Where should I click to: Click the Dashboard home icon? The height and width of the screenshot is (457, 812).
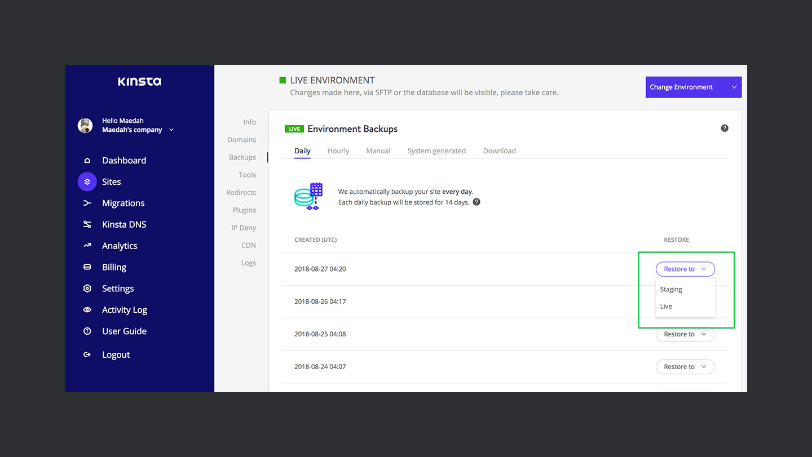(87, 161)
